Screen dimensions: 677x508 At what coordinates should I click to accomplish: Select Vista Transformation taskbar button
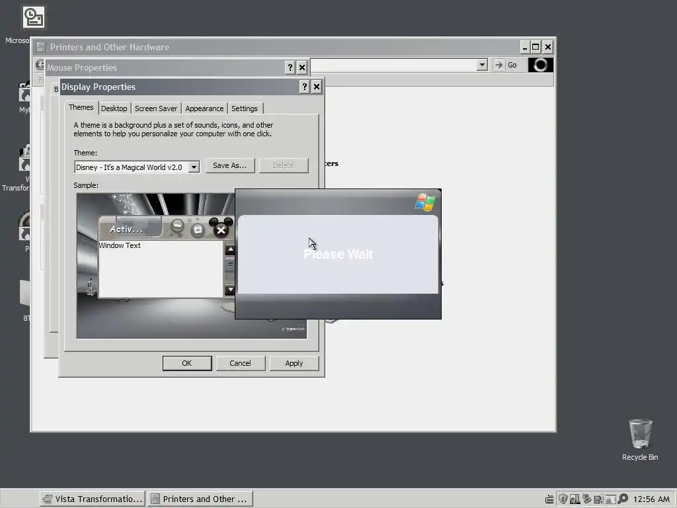tap(93, 499)
